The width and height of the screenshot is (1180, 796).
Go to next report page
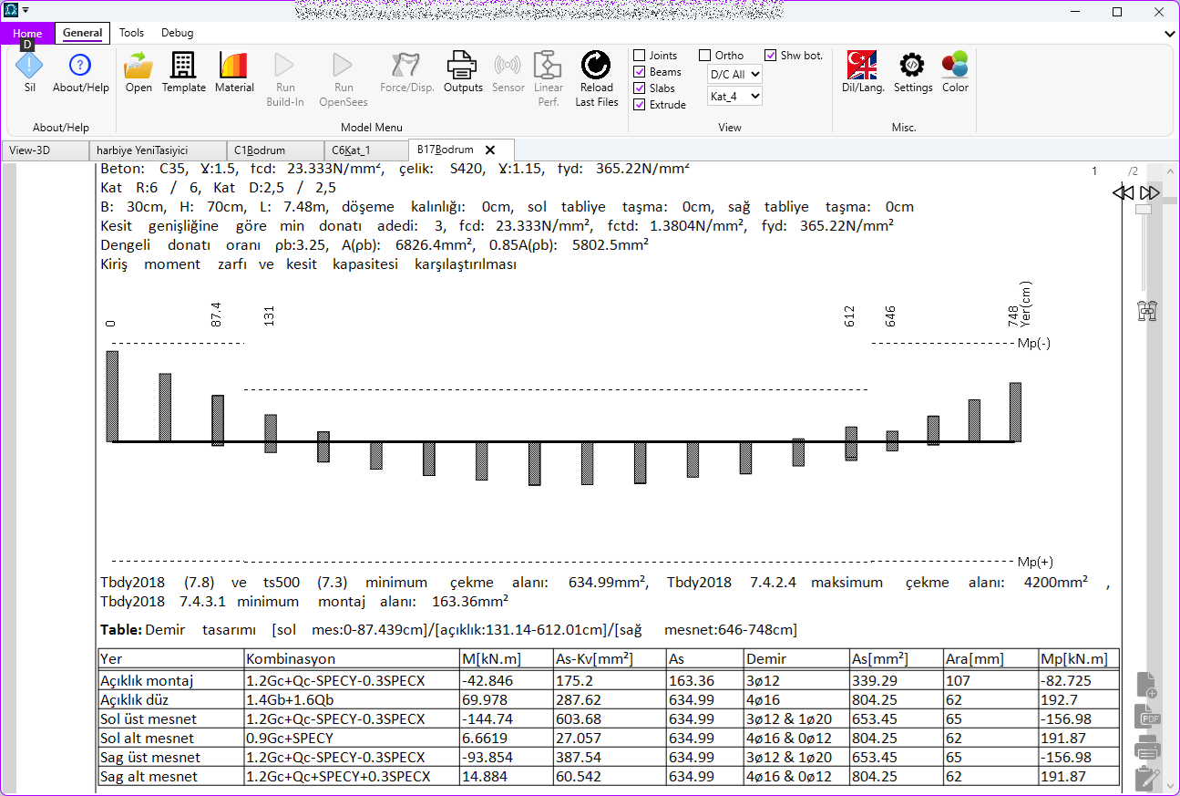point(1150,192)
